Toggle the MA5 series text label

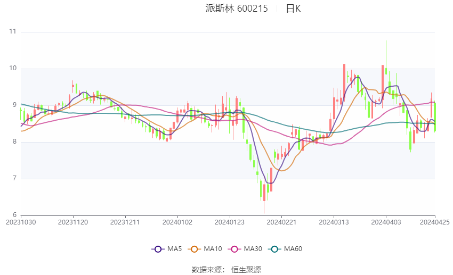(174, 249)
